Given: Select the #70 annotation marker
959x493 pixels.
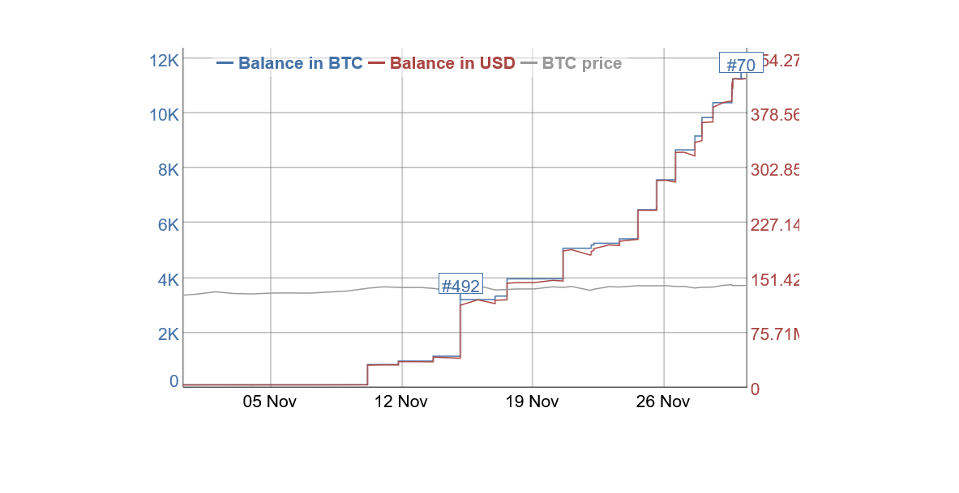Looking at the screenshot, I should (x=741, y=65).
